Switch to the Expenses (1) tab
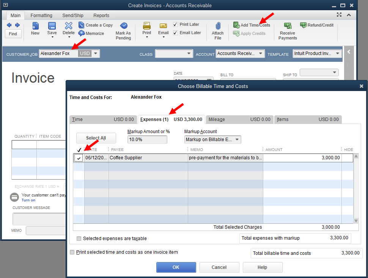This screenshot has height=278, width=368. pos(171,119)
